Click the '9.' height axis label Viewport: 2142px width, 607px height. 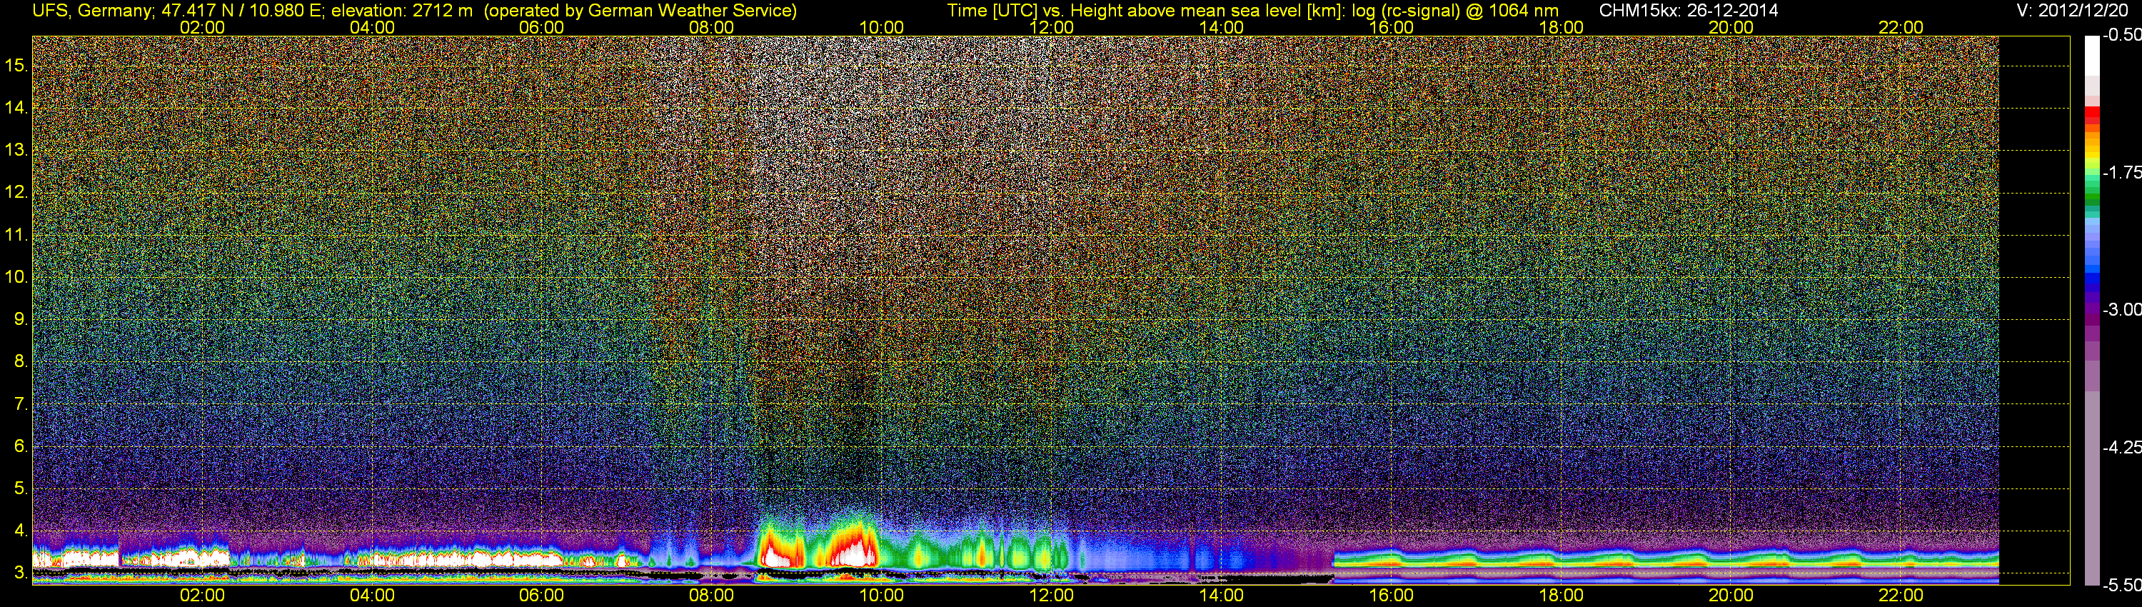(21, 319)
